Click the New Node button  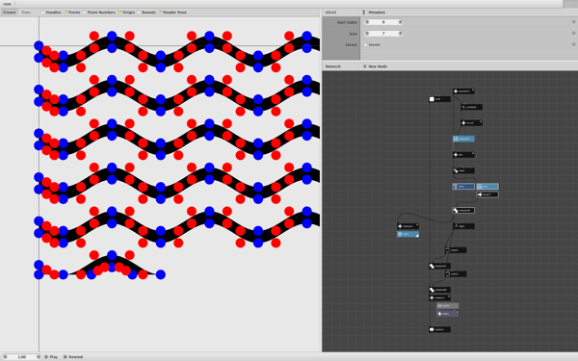(x=375, y=66)
